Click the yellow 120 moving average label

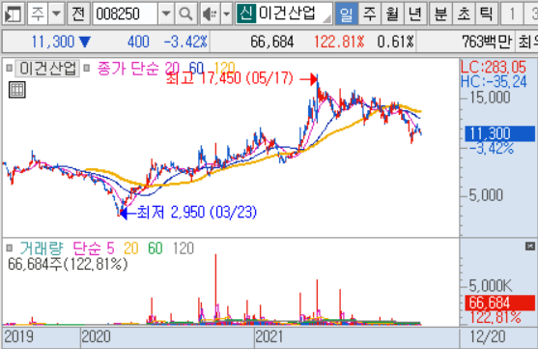(x=224, y=68)
